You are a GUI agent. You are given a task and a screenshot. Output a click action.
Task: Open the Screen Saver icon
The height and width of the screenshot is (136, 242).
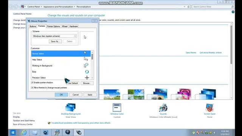[x=209, y=107]
